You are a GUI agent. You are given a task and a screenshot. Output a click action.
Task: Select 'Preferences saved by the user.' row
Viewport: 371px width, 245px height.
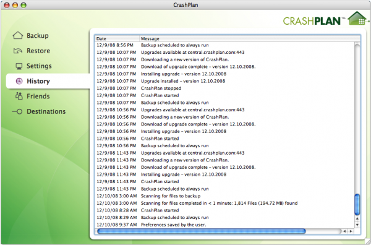click(225, 225)
